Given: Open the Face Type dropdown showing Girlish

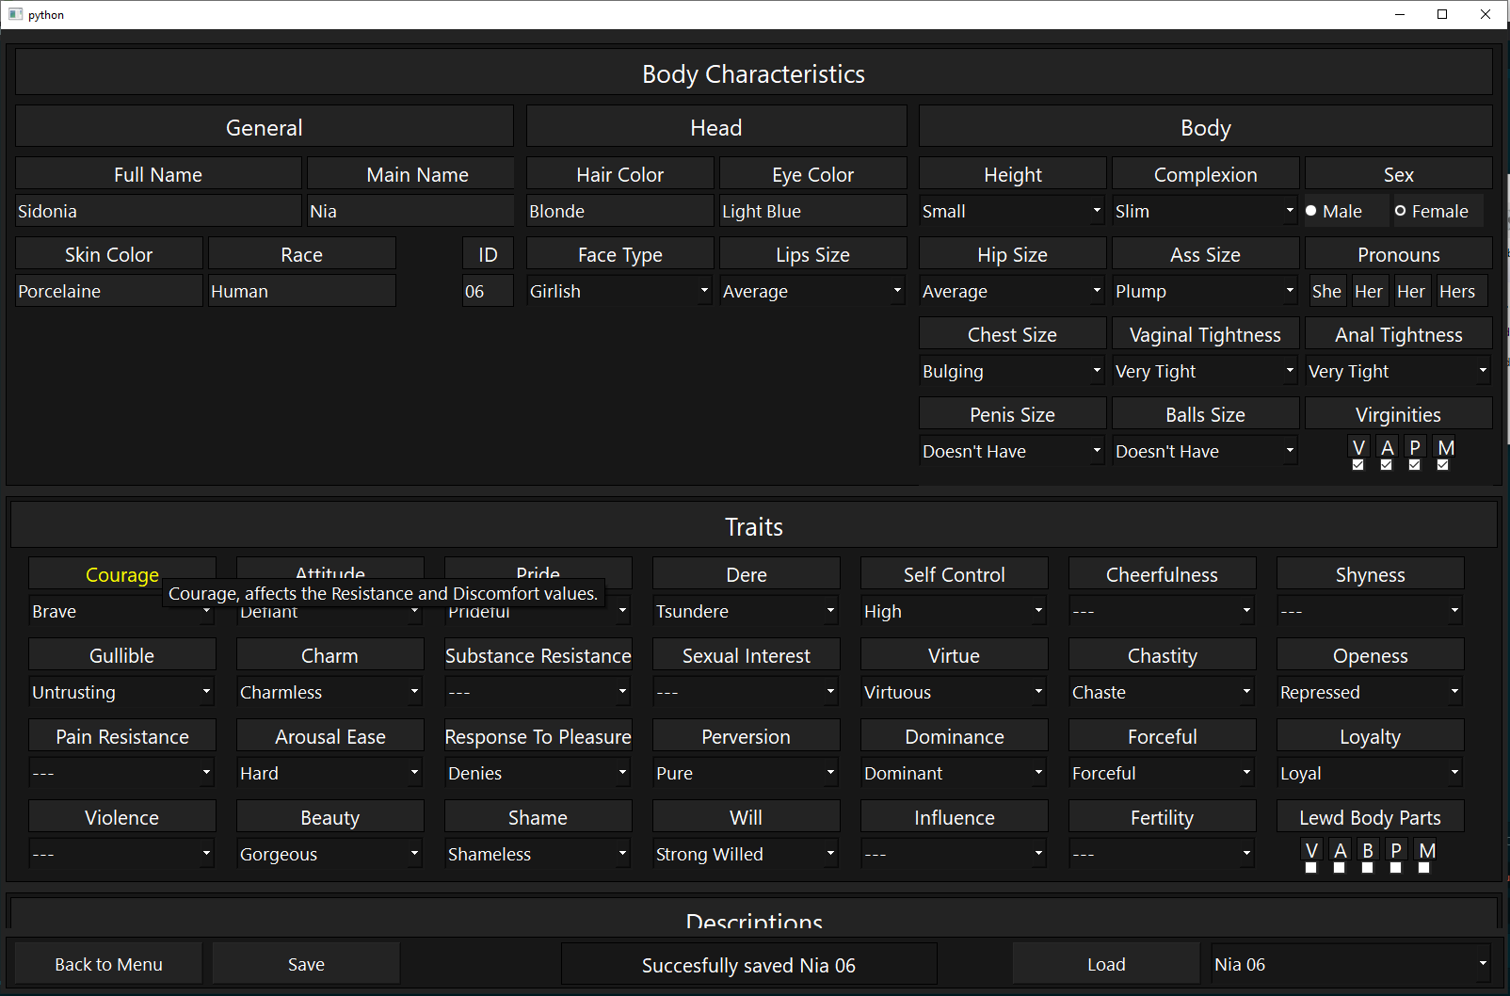Looking at the screenshot, I should [x=618, y=292].
